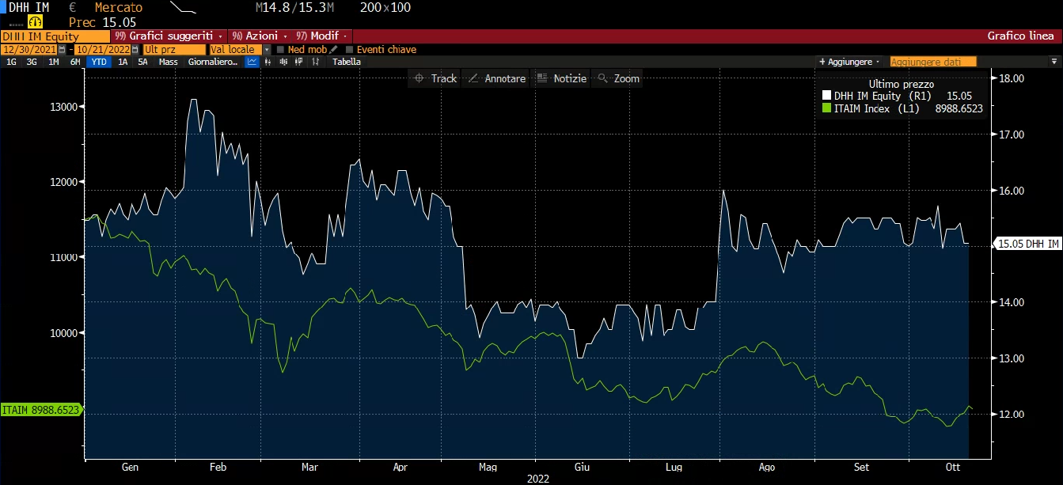Screen dimensions: 1063x485
Task: Open the Aggiungere dropdown menu
Action: [849, 62]
